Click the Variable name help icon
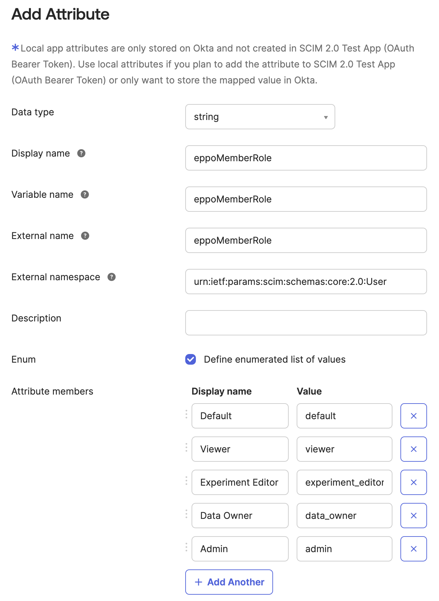Viewport: 439px width, 601px height. coord(85,194)
